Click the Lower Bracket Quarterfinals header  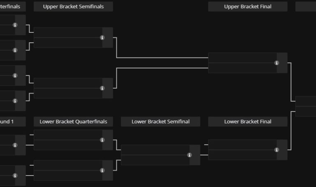[73, 121]
